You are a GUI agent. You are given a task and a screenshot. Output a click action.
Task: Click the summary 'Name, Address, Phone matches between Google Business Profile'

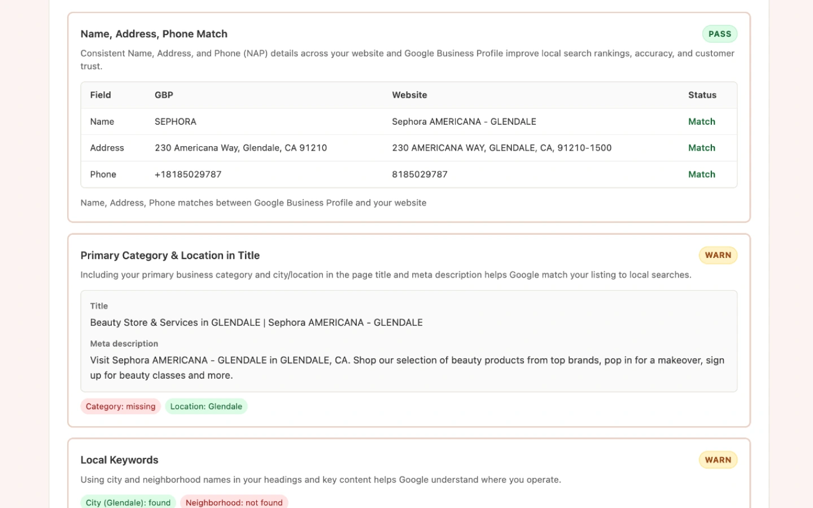point(253,203)
